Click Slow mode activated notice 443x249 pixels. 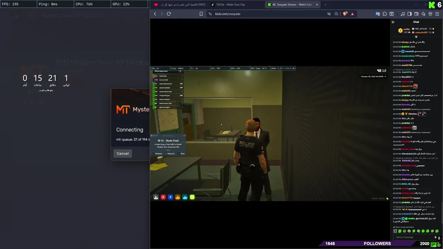tap(404, 227)
